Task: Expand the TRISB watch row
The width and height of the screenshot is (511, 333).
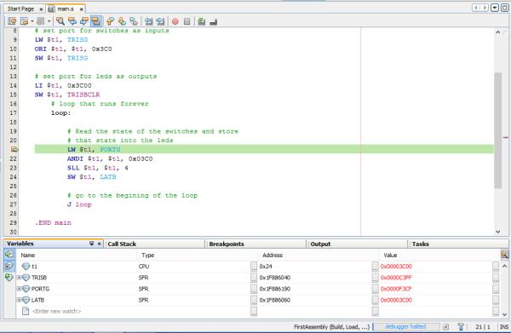Action: tap(20, 278)
